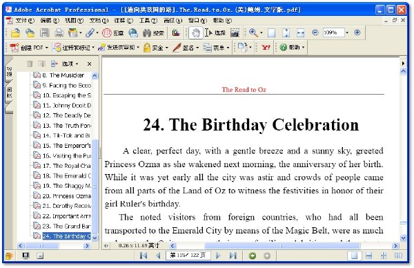The width and height of the screenshot is (414, 268).
Task: Click the plus zoom in button
Action: click(x=357, y=32)
